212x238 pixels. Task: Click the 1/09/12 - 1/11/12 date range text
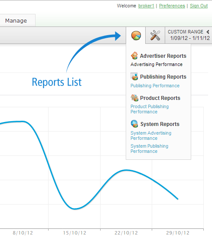click(190, 38)
